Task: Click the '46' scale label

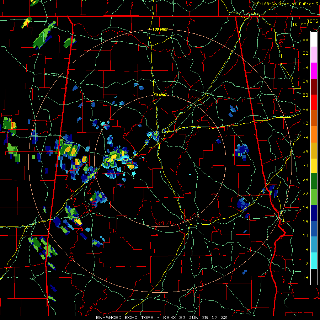Action: tap(305, 110)
